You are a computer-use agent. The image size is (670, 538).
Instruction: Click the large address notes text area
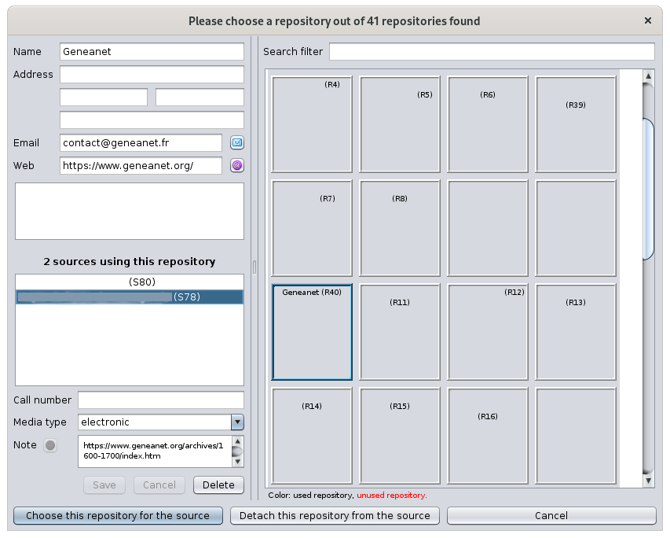[130, 211]
